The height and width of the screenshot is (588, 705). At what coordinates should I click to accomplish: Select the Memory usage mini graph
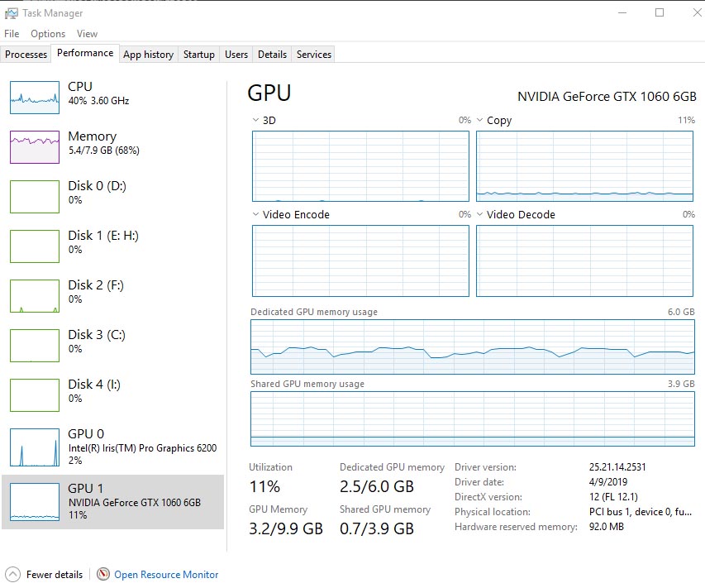(35, 147)
